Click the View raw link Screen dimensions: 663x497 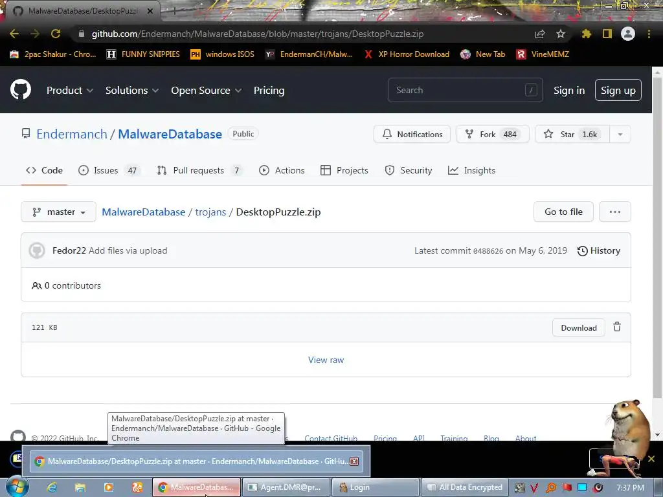tap(326, 360)
